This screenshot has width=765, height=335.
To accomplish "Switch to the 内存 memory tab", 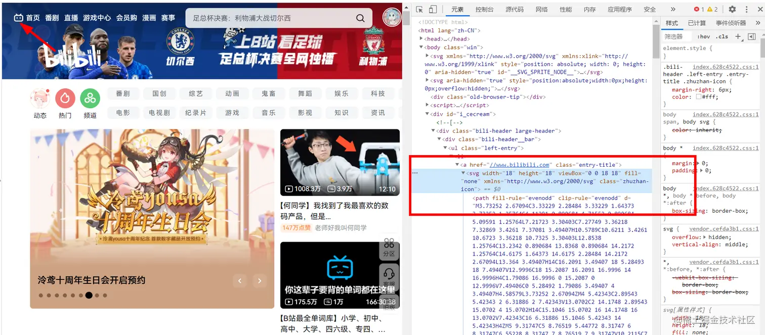I will coord(589,9).
